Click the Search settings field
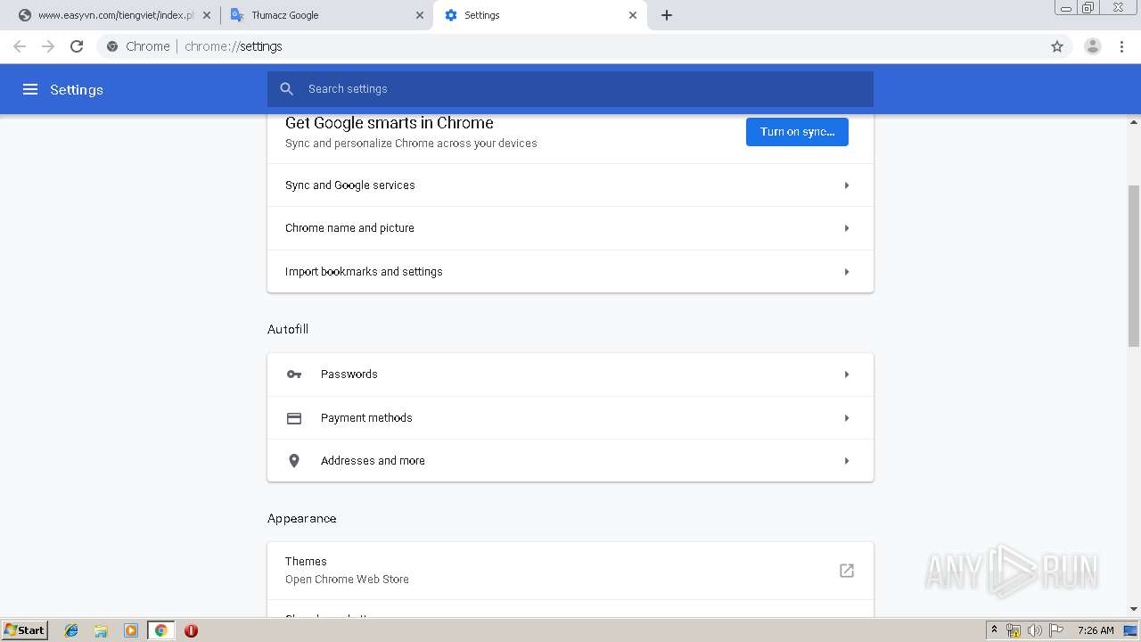Screen dimensions: 1141x642 pos(570,89)
